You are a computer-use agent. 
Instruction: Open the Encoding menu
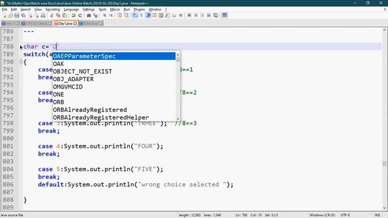tap(53, 10)
